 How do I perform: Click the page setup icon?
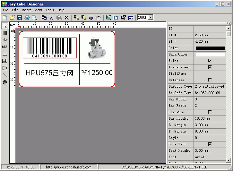[116, 18]
